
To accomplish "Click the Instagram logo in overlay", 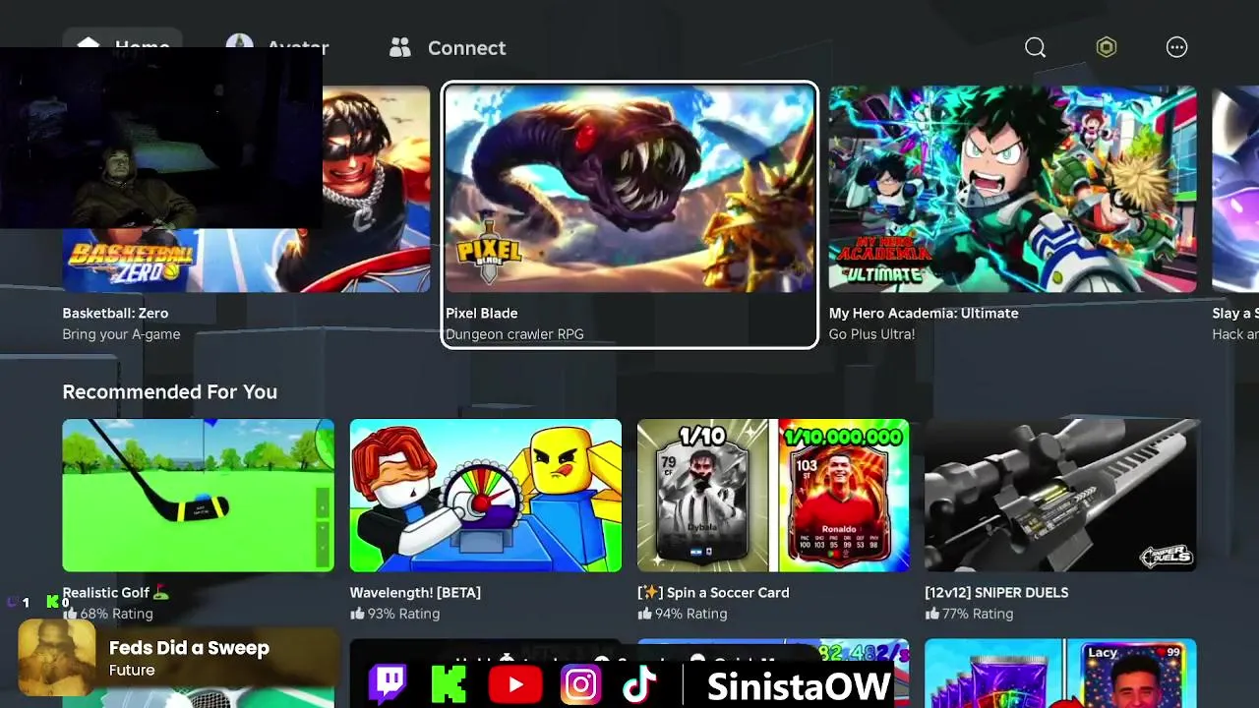I will [x=580, y=684].
